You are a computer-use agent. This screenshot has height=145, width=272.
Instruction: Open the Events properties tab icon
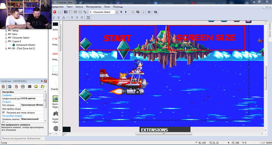[x=30, y=87]
